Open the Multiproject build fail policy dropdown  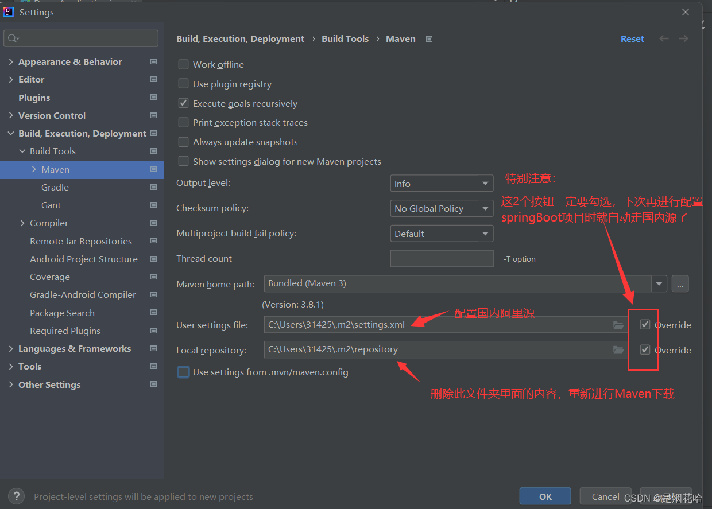[442, 234]
